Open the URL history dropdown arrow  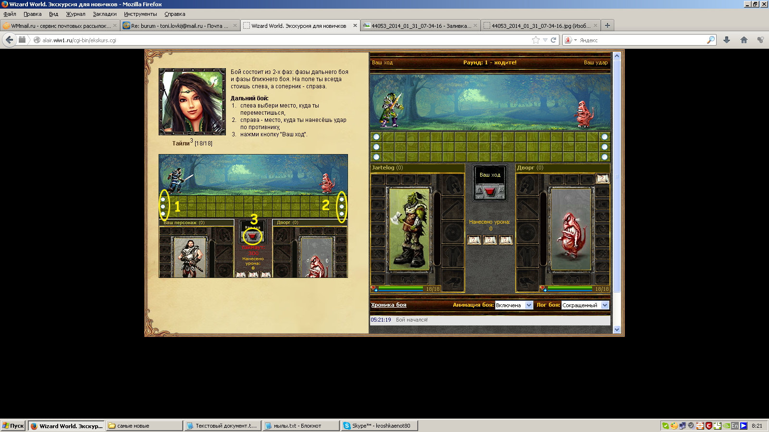545,40
